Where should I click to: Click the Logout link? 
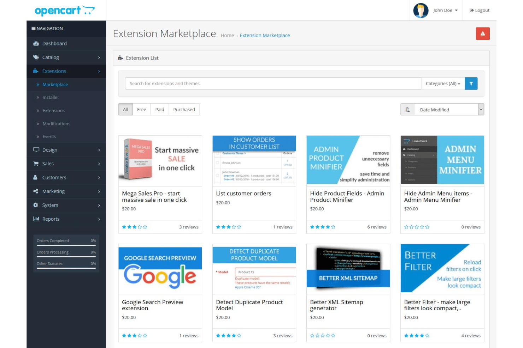pyautogui.click(x=480, y=11)
